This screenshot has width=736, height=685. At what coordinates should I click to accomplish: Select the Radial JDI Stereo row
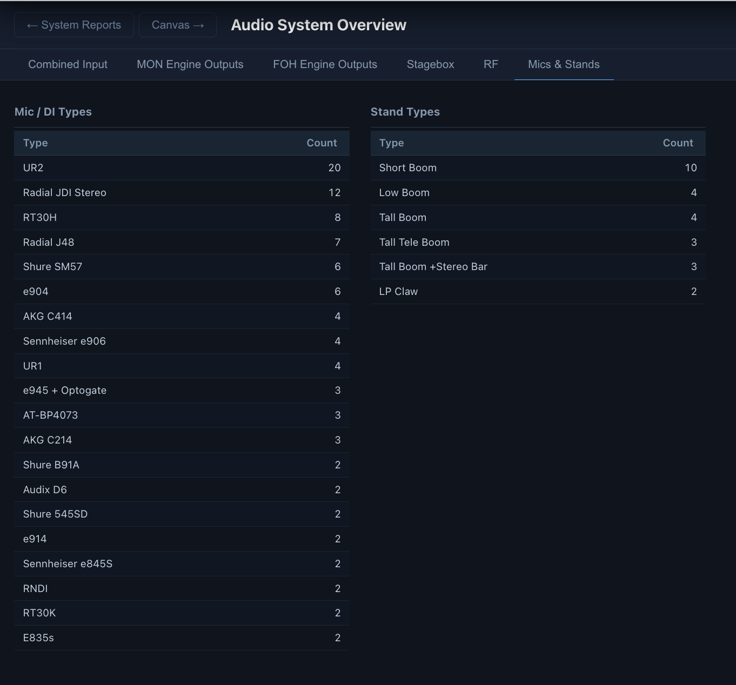coord(182,193)
